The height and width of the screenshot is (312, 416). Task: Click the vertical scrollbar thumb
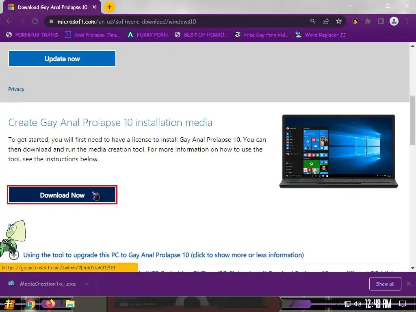[413, 120]
